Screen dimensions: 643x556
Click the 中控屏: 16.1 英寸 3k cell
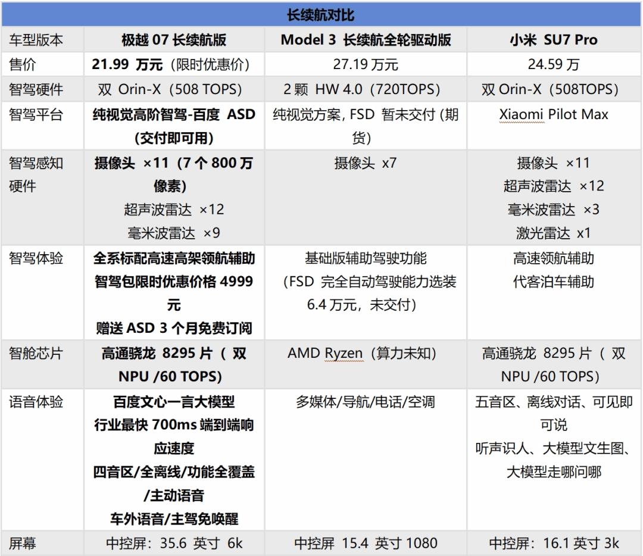pyautogui.click(x=554, y=543)
